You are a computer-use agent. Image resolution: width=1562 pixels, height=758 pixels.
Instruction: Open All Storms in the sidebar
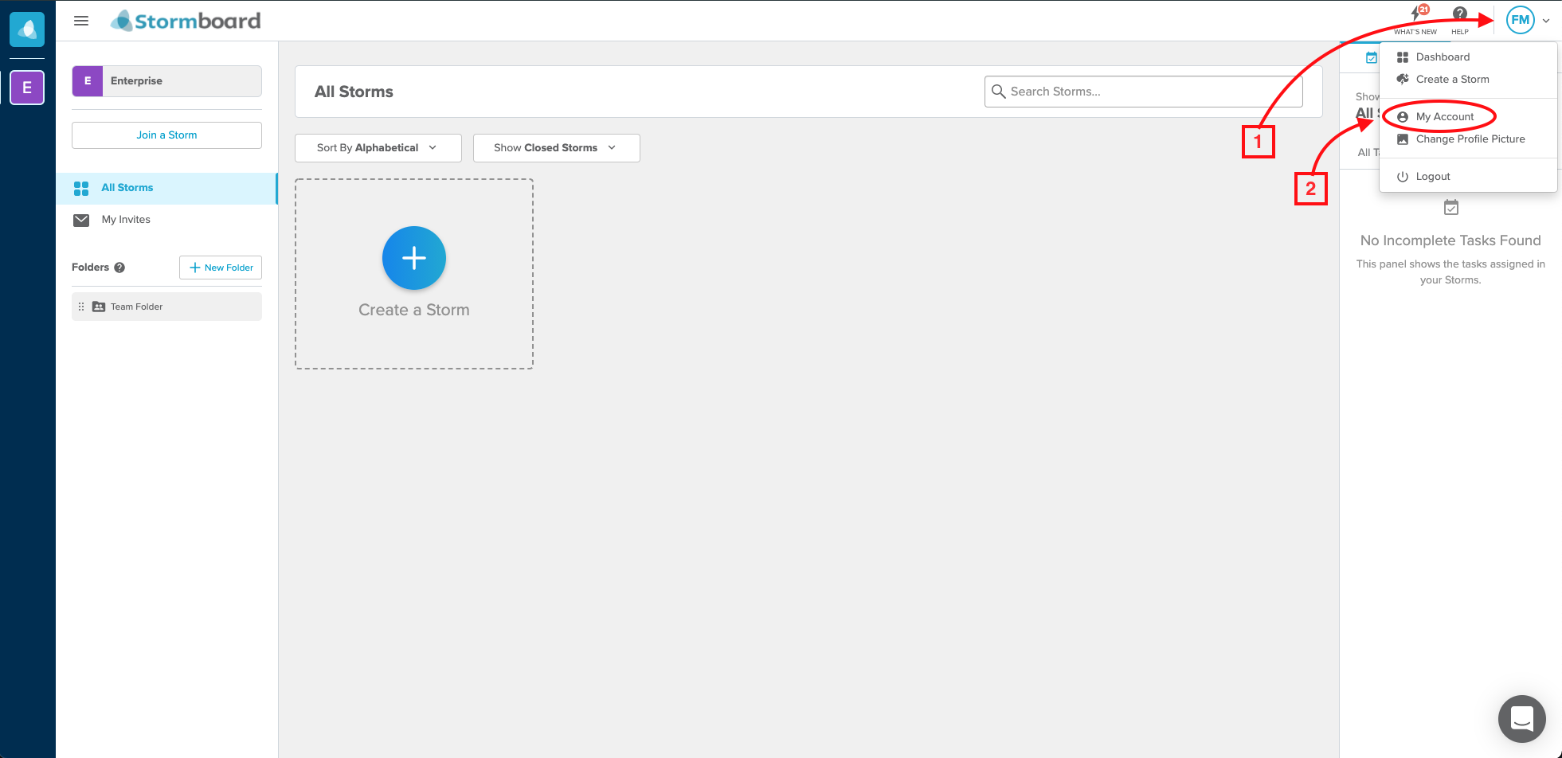(x=166, y=188)
